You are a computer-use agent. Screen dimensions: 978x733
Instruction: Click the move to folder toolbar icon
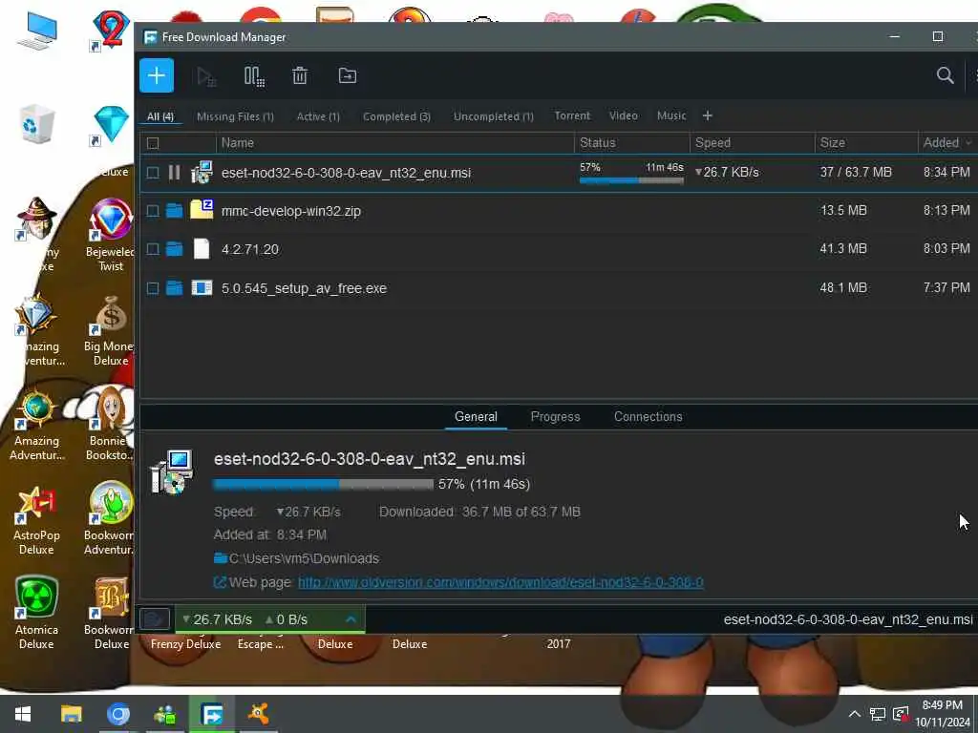(x=348, y=76)
